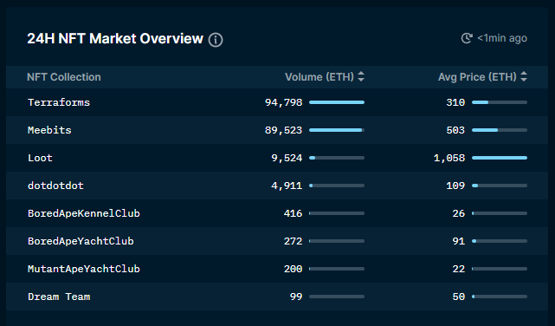
Task: Click the NFT Collection column header
Action: pyautogui.click(x=64, y=77)
